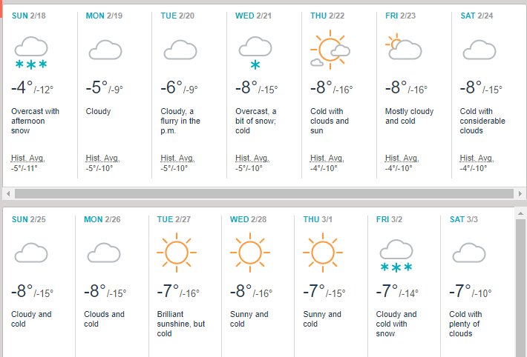
Task: Click the partly sunny icon for Friday 2/23
Action: click(x=403, y=49)
